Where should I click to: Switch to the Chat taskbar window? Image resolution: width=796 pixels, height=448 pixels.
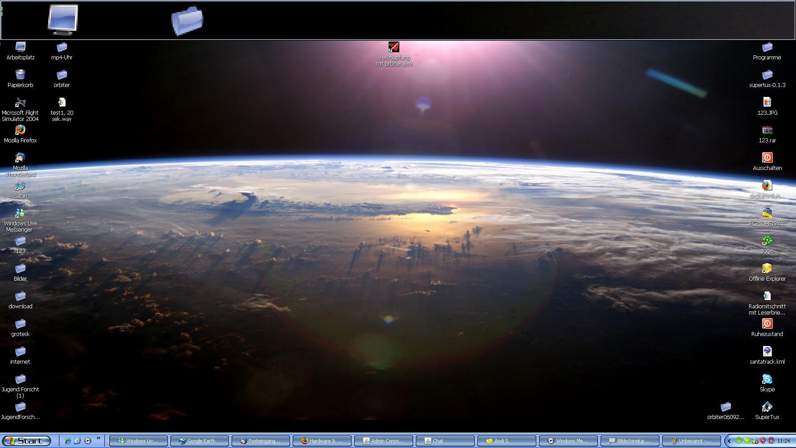(444, 441)
